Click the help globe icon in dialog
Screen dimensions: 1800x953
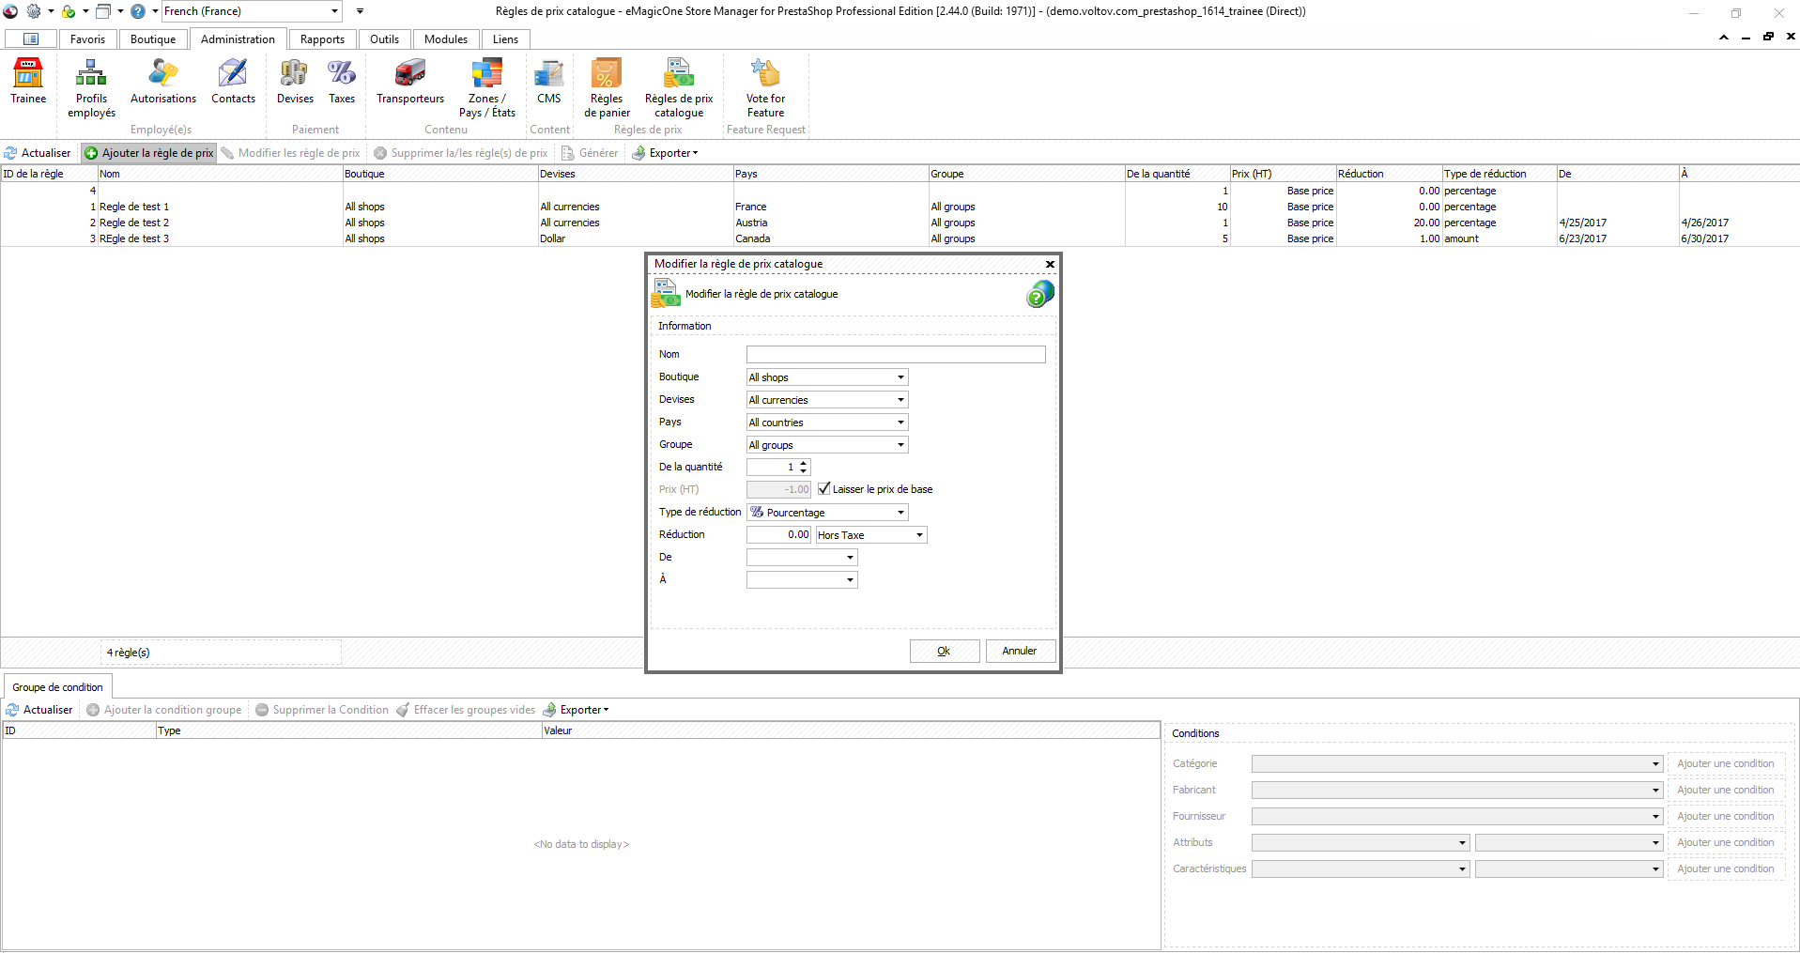pos(1039,294)
